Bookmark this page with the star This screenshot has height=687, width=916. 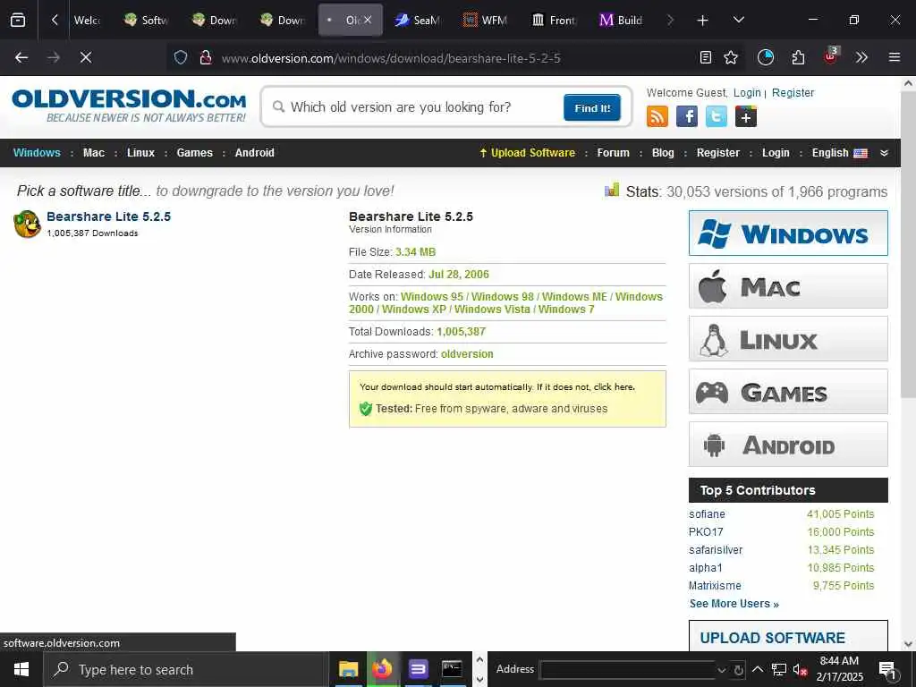coord(730,57)
